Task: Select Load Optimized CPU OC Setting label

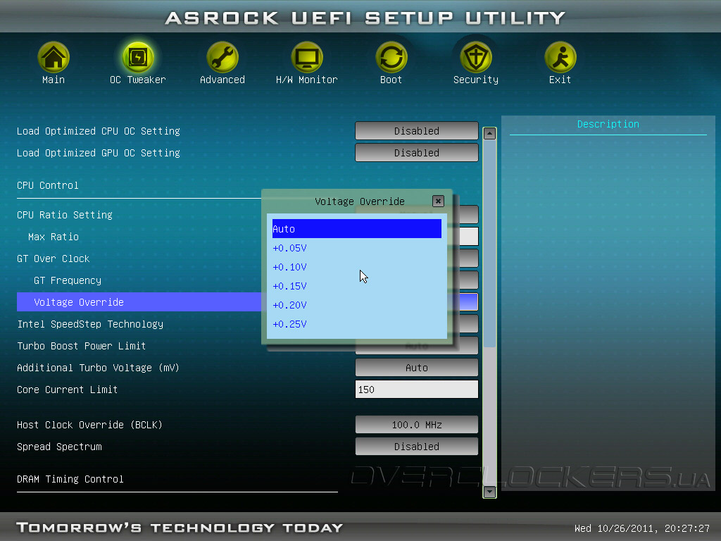Action: [99, 131]
